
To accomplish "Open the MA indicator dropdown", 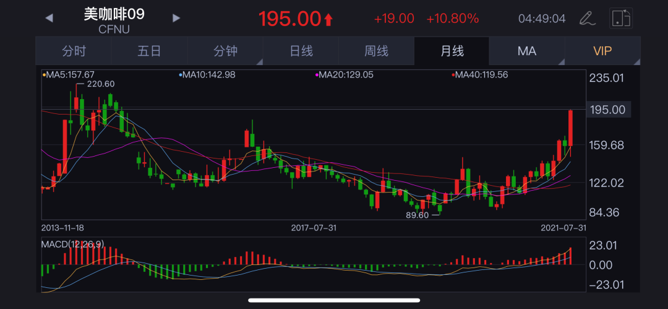I will (x=527, y=51).
